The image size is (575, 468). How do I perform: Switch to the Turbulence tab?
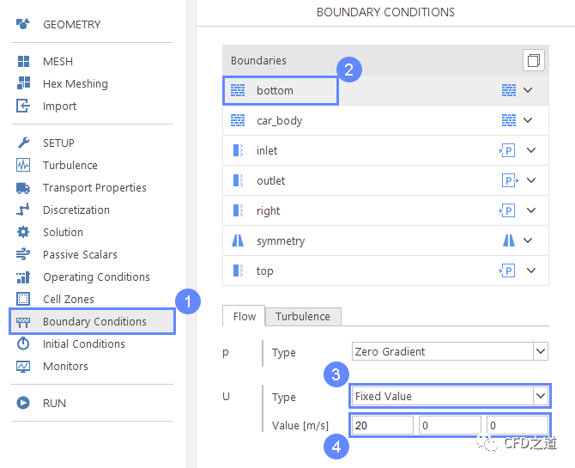(303, 316)
